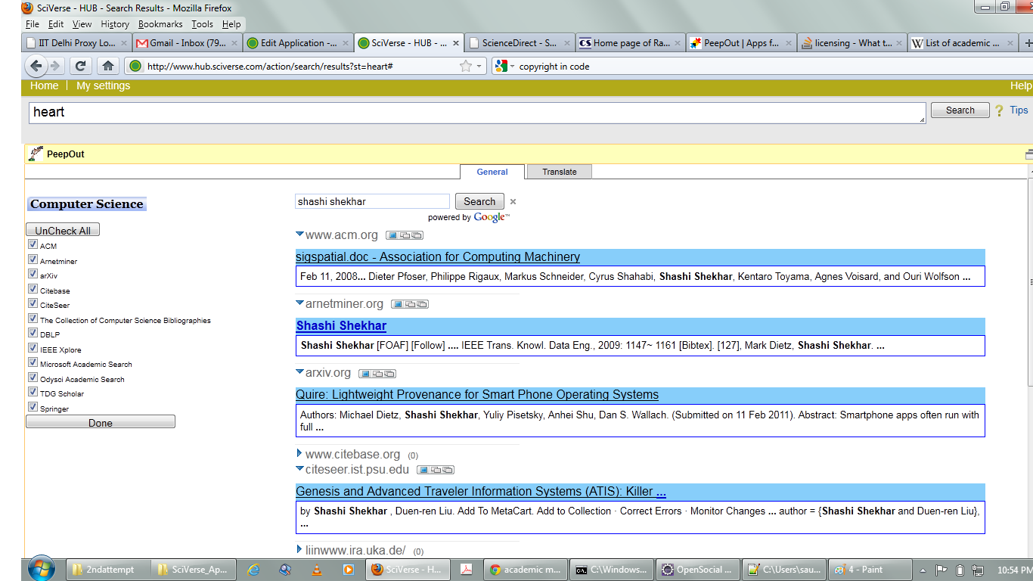1033x581 pixels.
Task: Close the Gmail Inbox tab
Action: click(x=234, y=43)
